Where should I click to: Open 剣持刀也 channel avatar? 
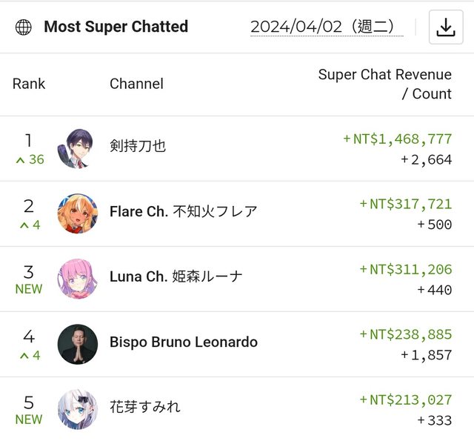77,148
